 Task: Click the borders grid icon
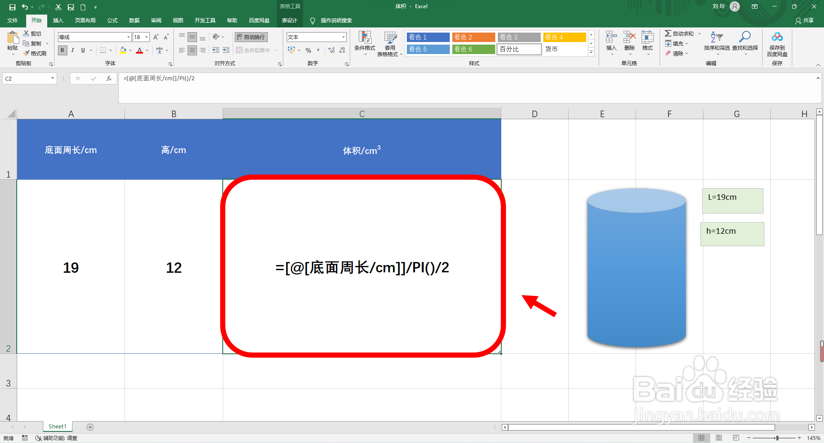[103, 50]
